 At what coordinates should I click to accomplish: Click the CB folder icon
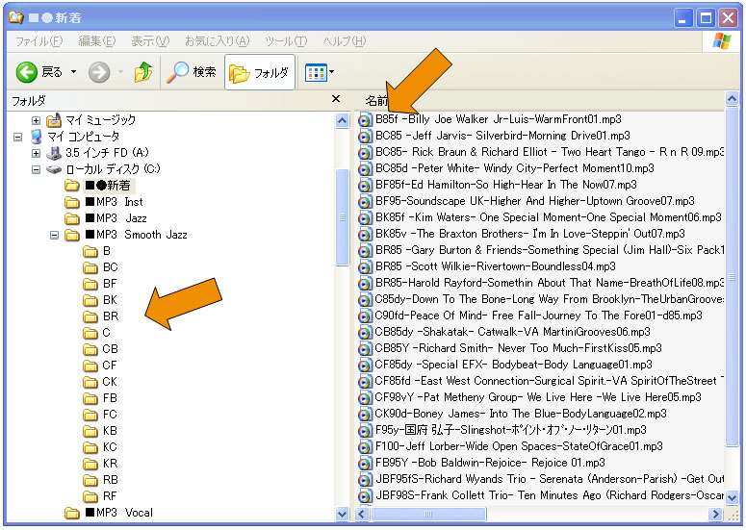pyautogui.click(x=90, y=349)
